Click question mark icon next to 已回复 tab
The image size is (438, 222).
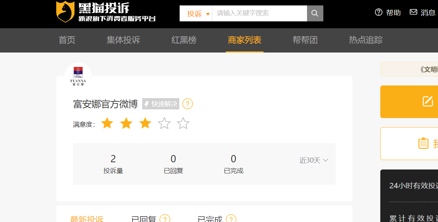[x=165, y=219]
